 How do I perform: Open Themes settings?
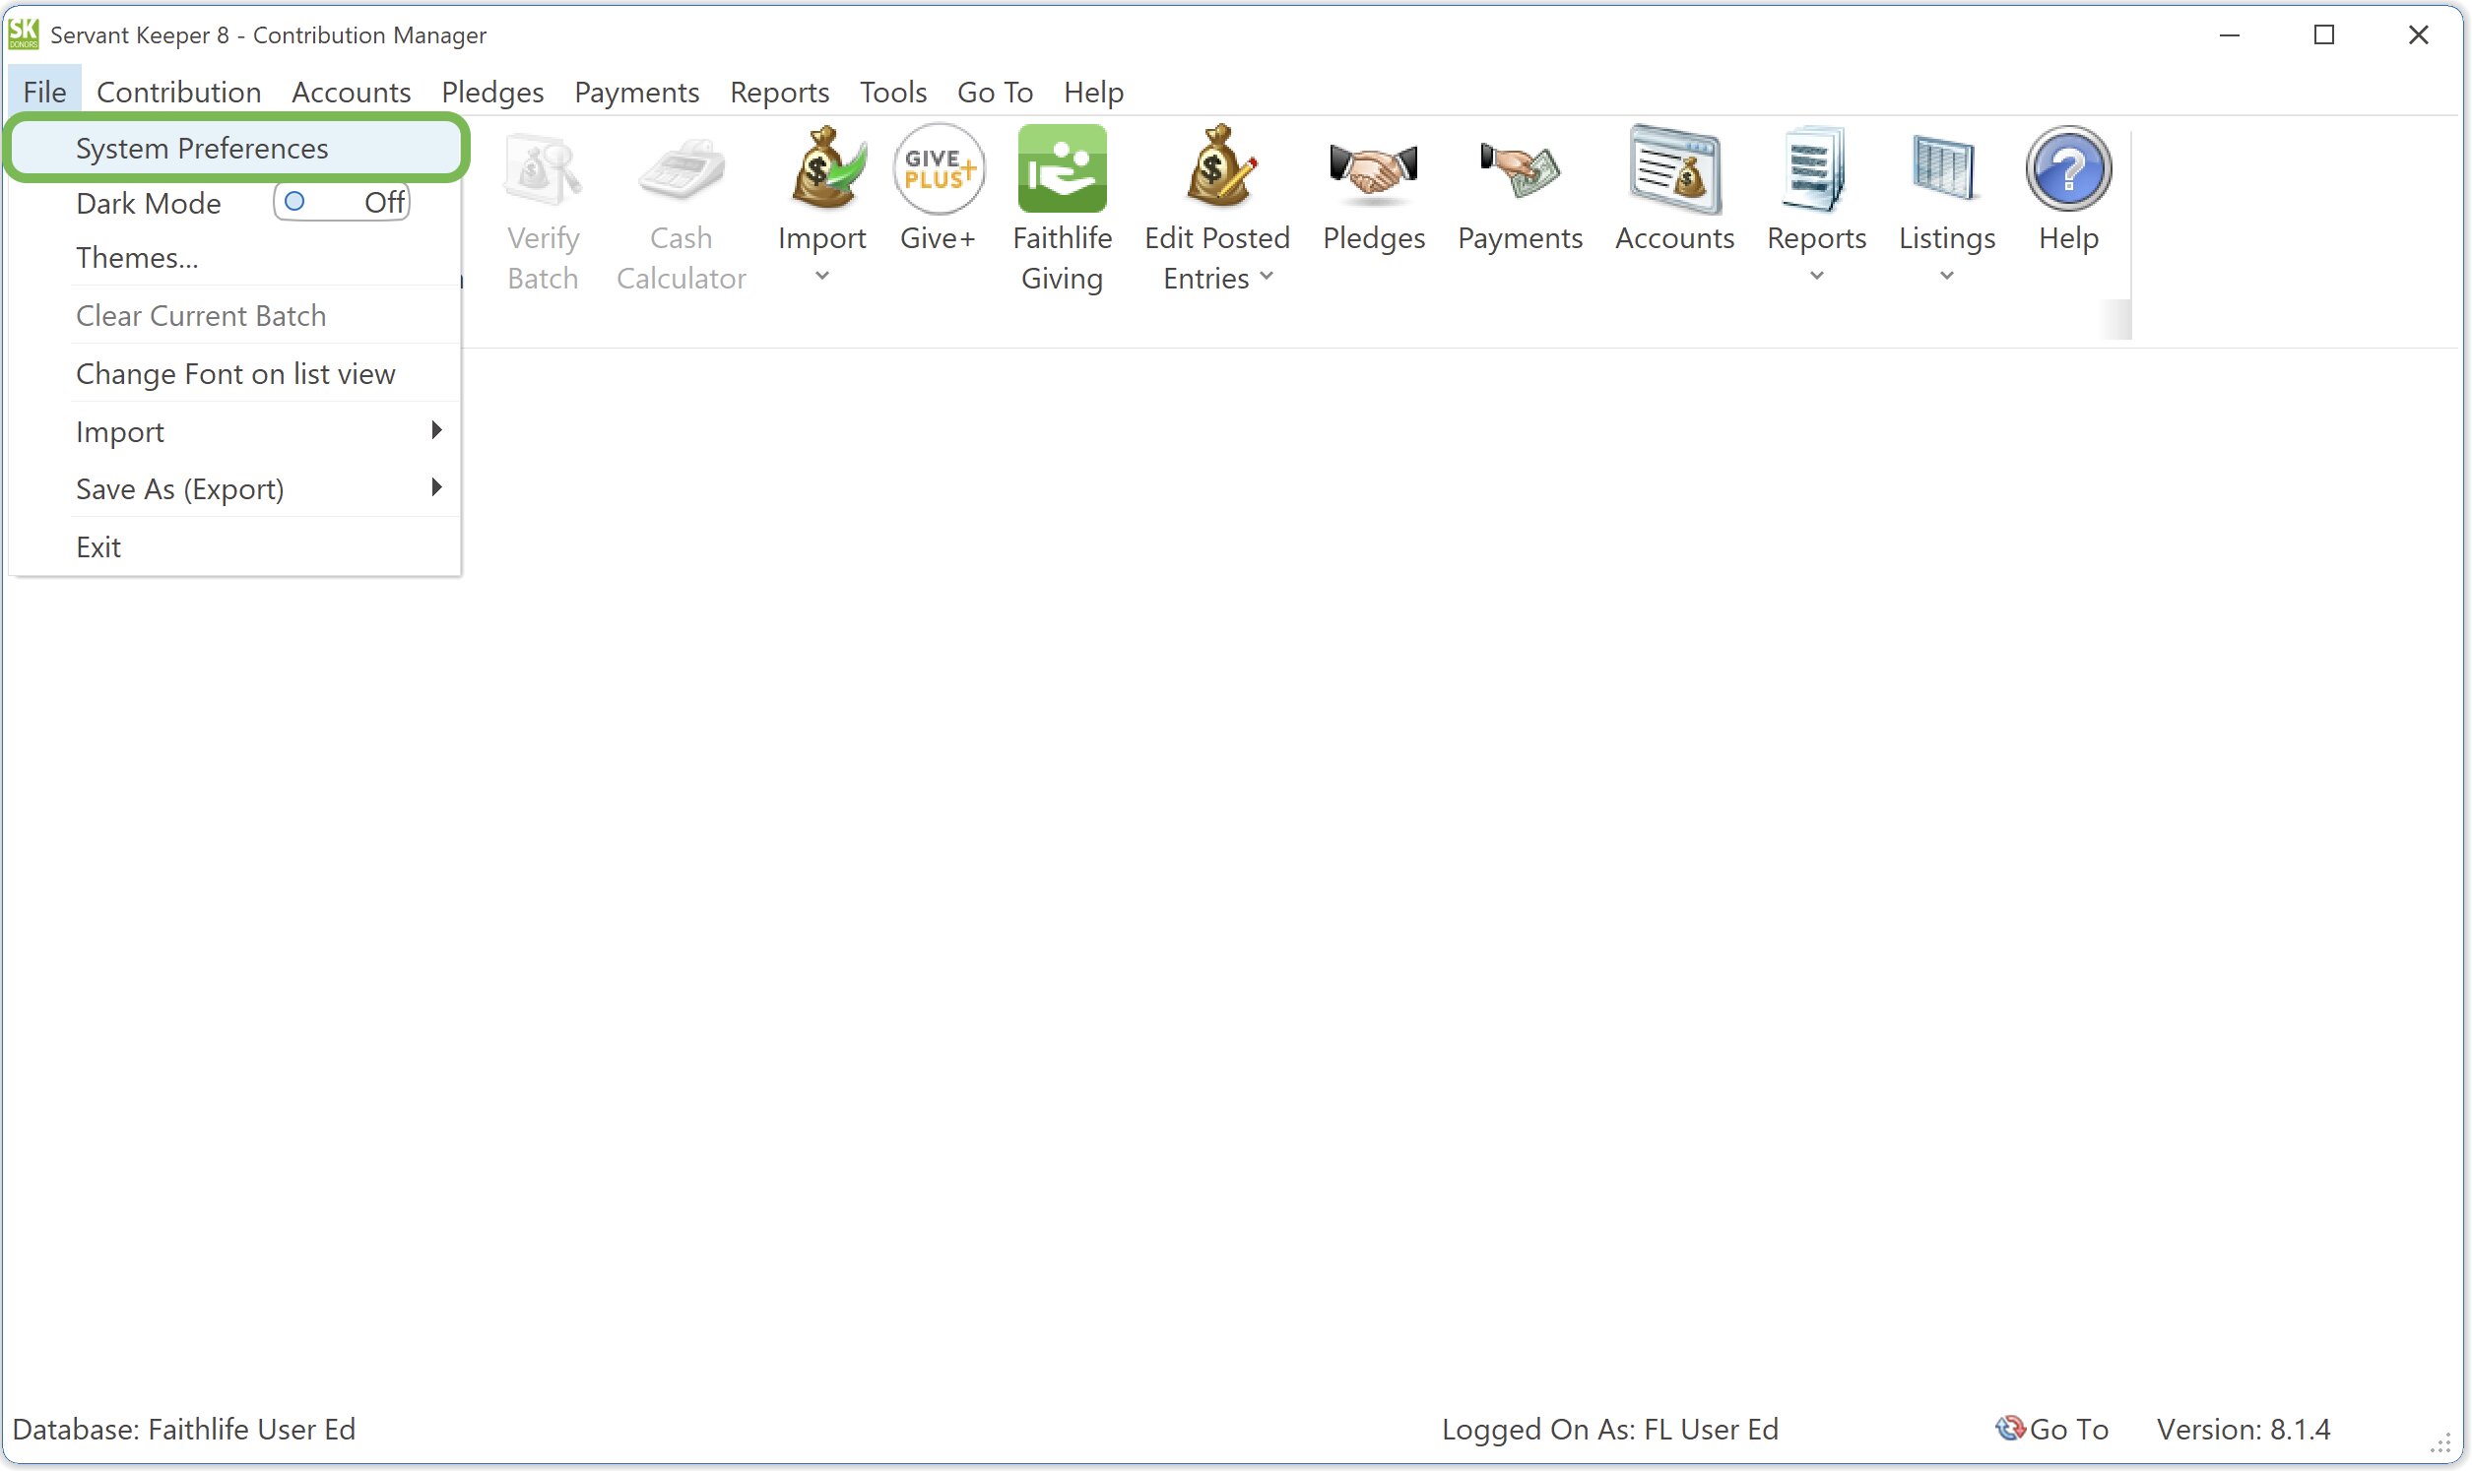point(137,257)
